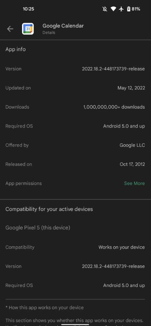
Task: Tap Google Pixel 5 (this device) entry
Action: point(38,228)
